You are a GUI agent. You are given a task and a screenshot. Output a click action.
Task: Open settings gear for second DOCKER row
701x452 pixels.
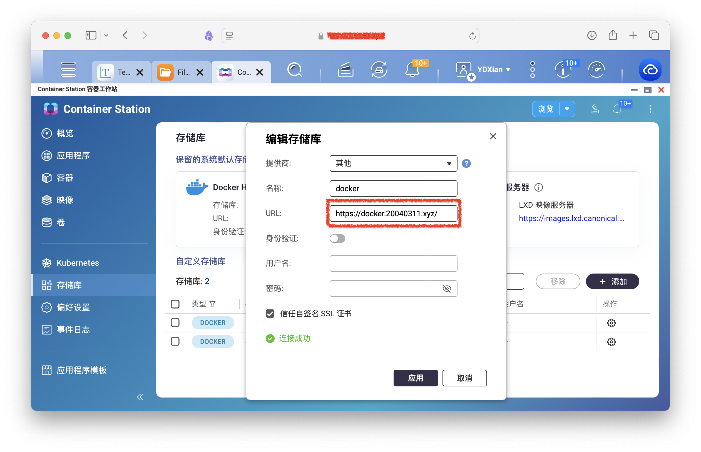(611, 342)
